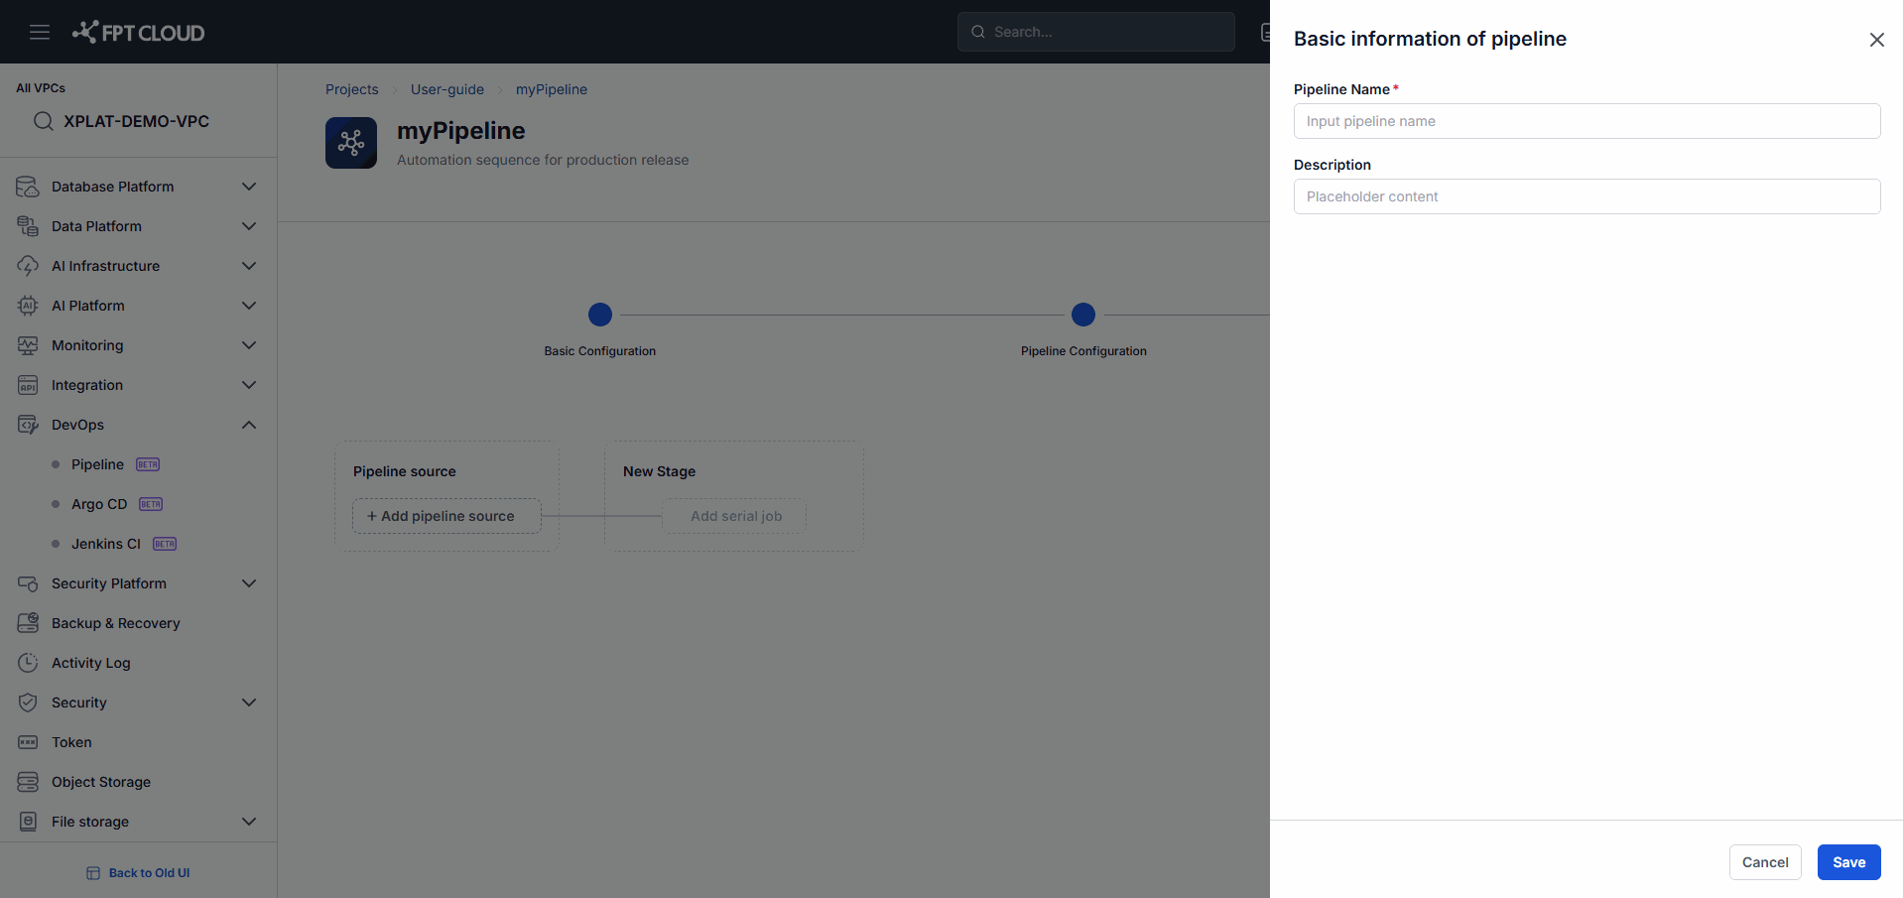Focus the Description input field

click(1586, 196)
